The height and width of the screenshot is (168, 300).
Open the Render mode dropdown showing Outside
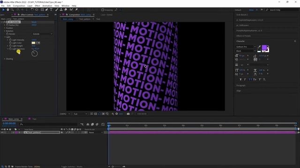coord(42,34)
